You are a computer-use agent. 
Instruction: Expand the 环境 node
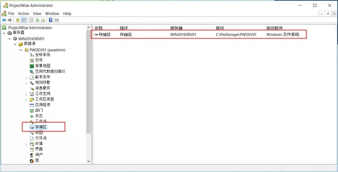[x=26, y=144]
